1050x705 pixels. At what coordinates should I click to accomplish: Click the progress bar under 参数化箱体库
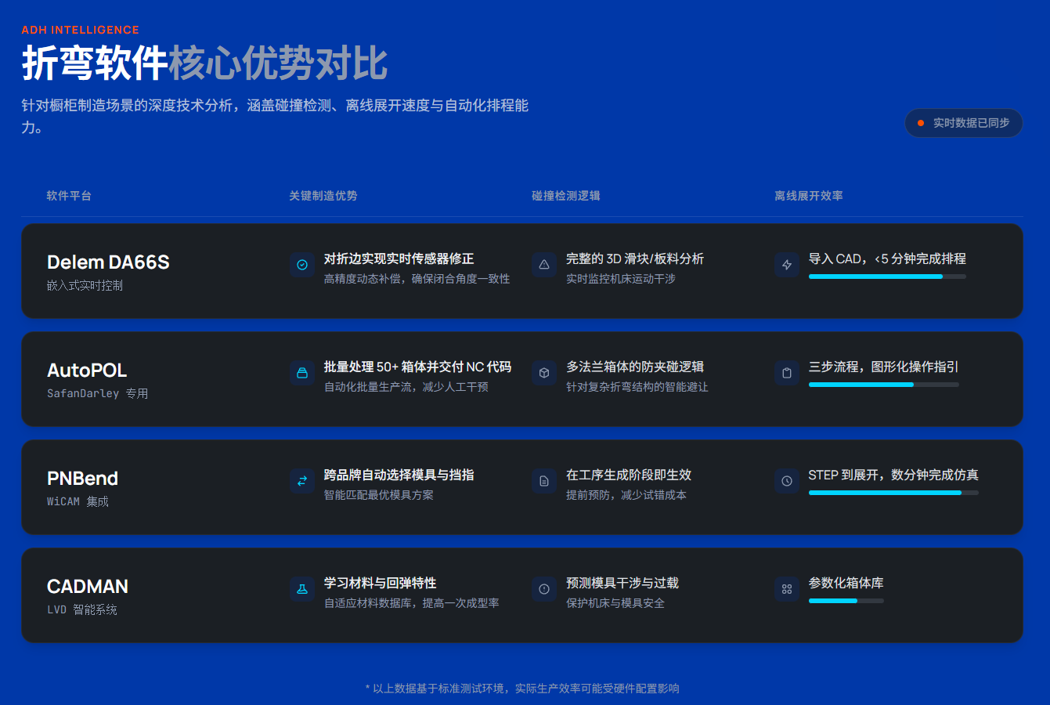(846, 601)
